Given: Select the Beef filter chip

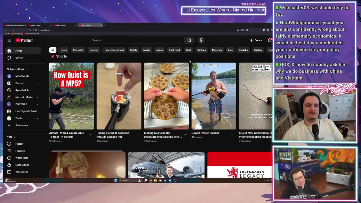Looking at the screenshot, I should click(188, 50).
